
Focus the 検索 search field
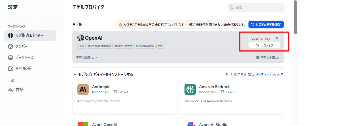256,7
